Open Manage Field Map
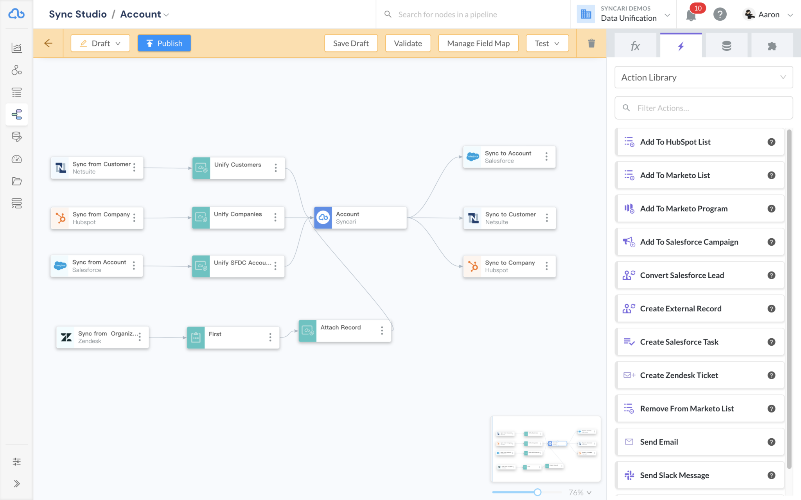Screen dimensions: 801x500 [478, 43]
